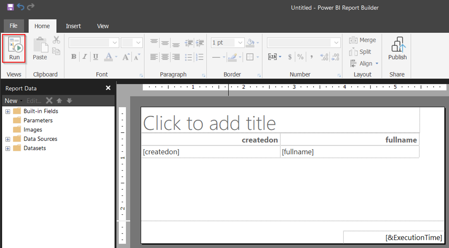
Task: Open the Paragraph dialog launcher
Action: click(203, 75)
